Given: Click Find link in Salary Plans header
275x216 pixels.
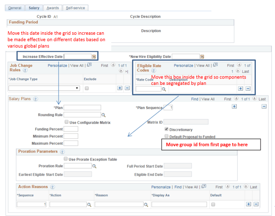Looking at the screenshot, I should pyautogui.click(x=194, y=99).
